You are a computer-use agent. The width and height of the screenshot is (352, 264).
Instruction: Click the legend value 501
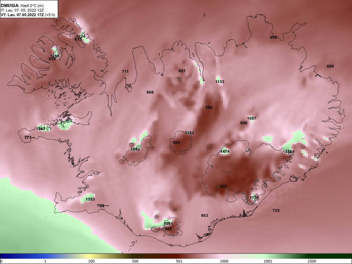(179, 261)
